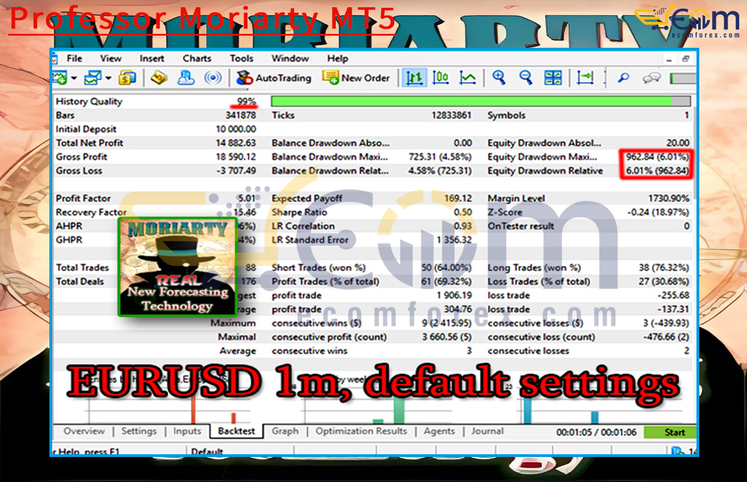Switch chart to line chart mode
747x482 pixels.
tap(468, 78)
